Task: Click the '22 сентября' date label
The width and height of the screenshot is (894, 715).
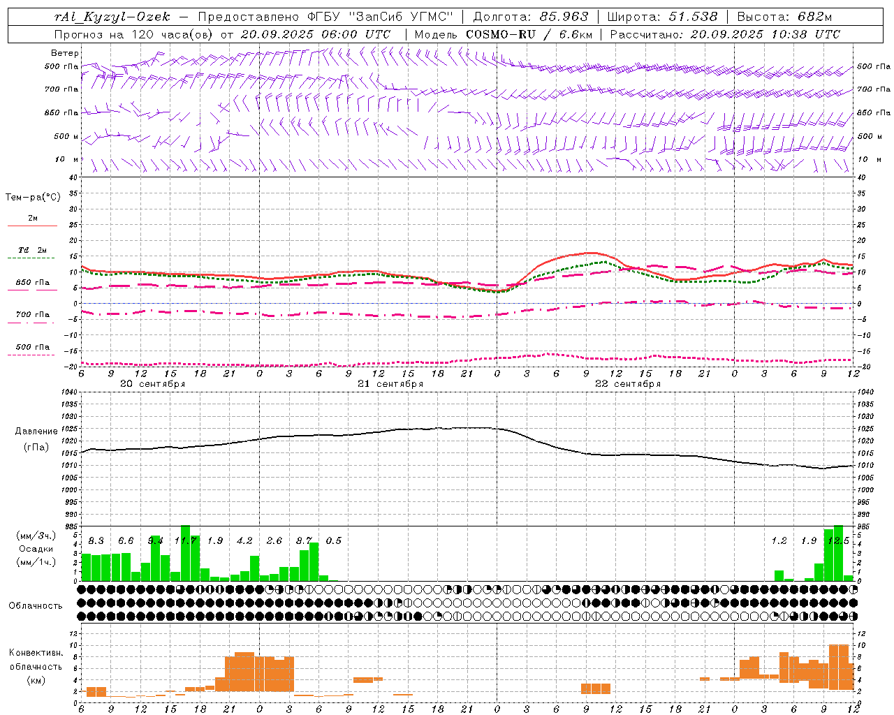Action: (x=628, y=384)
